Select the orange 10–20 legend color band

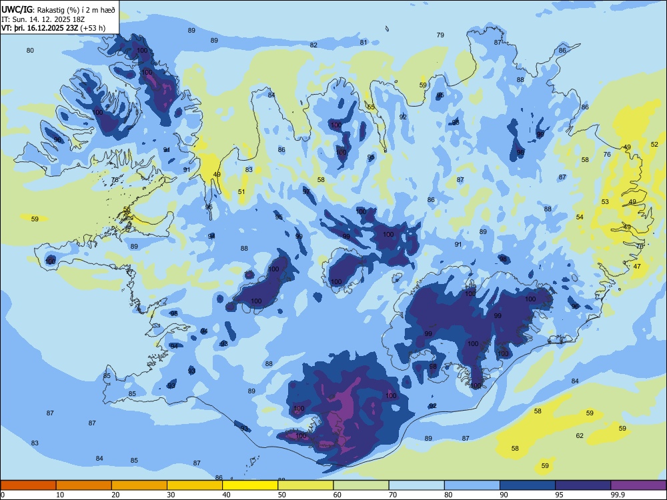click(x=84, y=485)
